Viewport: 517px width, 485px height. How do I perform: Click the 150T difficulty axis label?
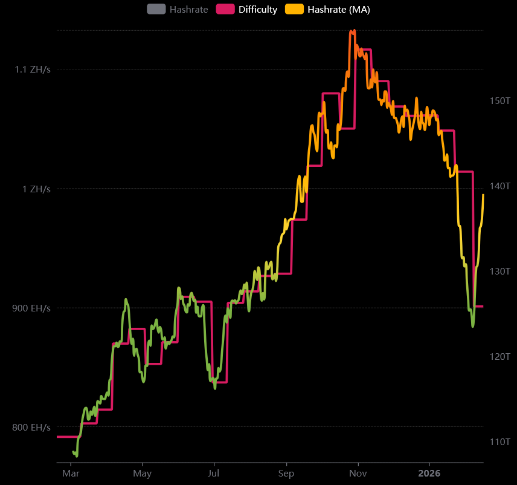499,100
